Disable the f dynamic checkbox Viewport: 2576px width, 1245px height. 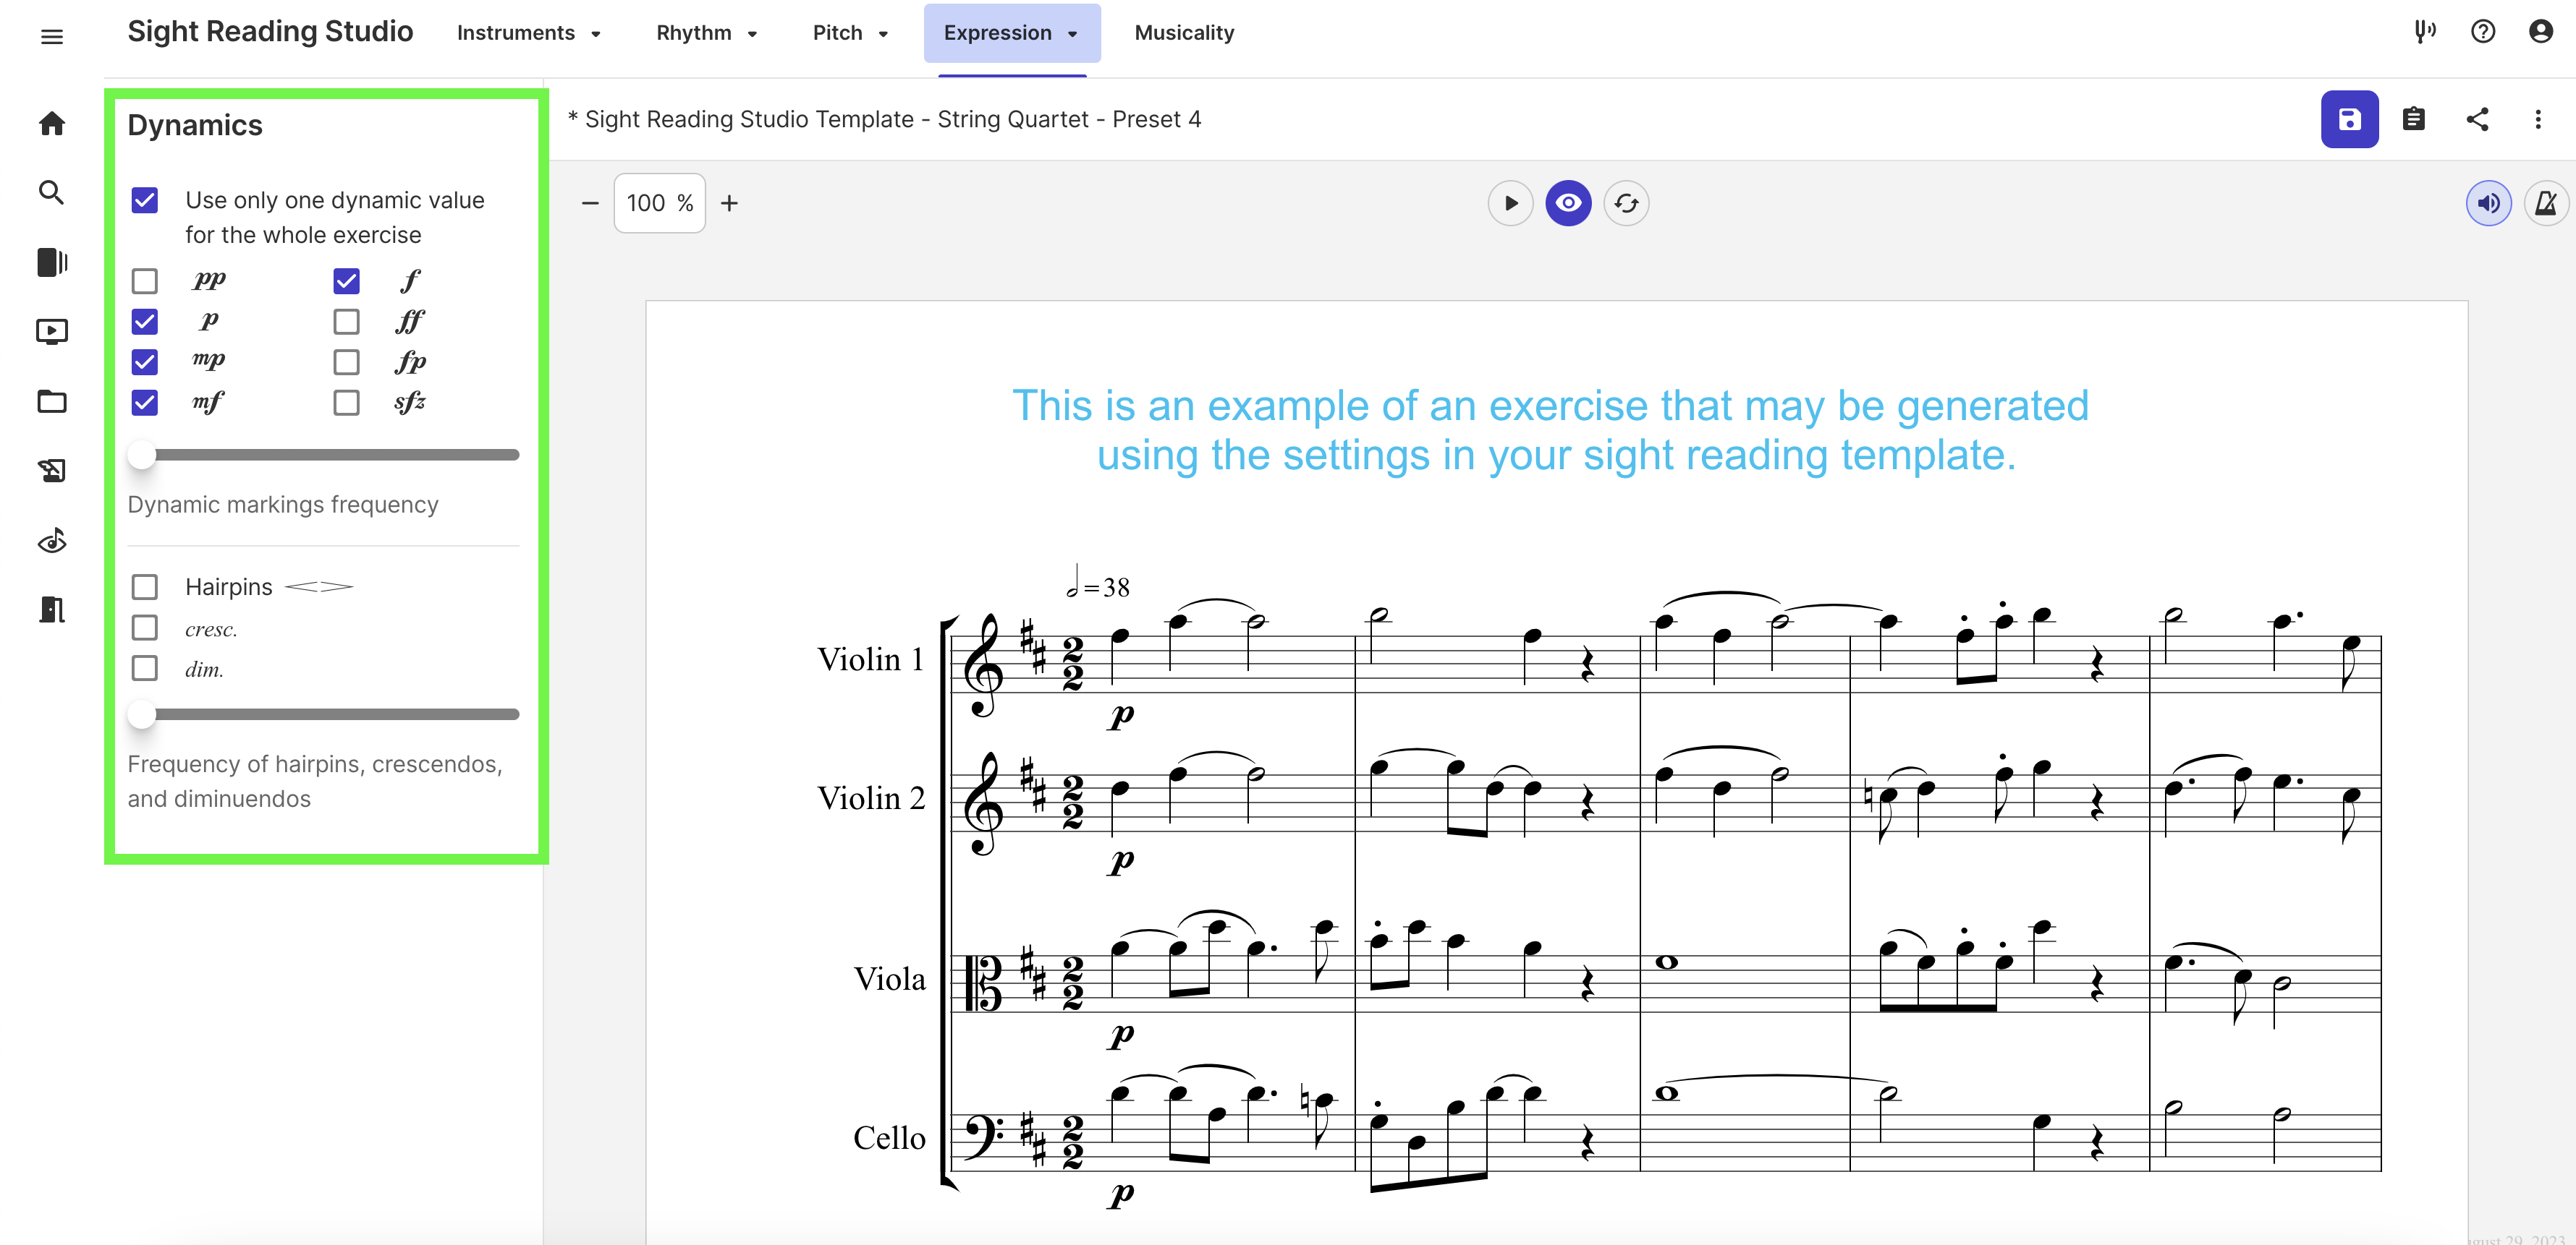pyautogui.click(x=347, y=282)
